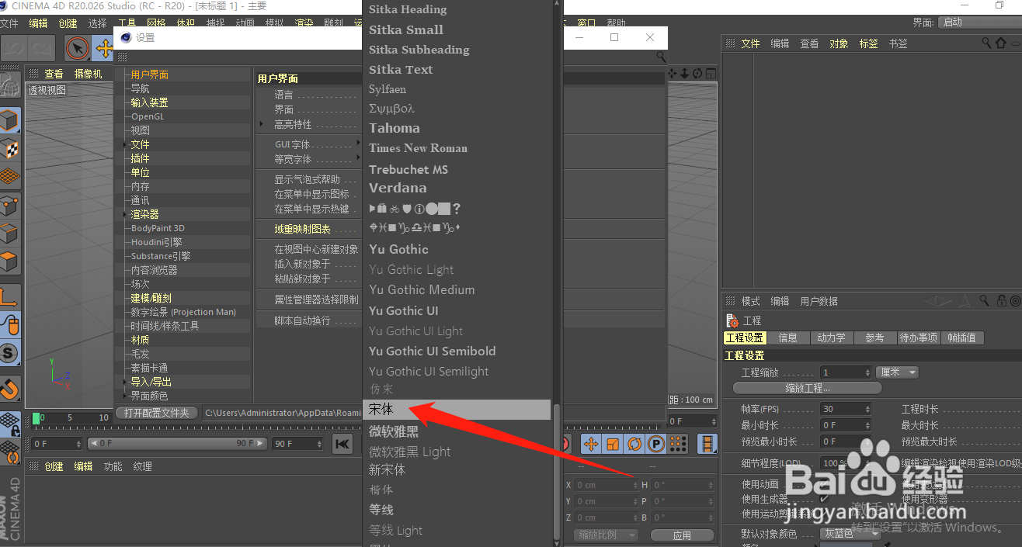Toggle the Snap magnet icon
Viewport: 1022px width, 547px height.
tap(9, 387)
